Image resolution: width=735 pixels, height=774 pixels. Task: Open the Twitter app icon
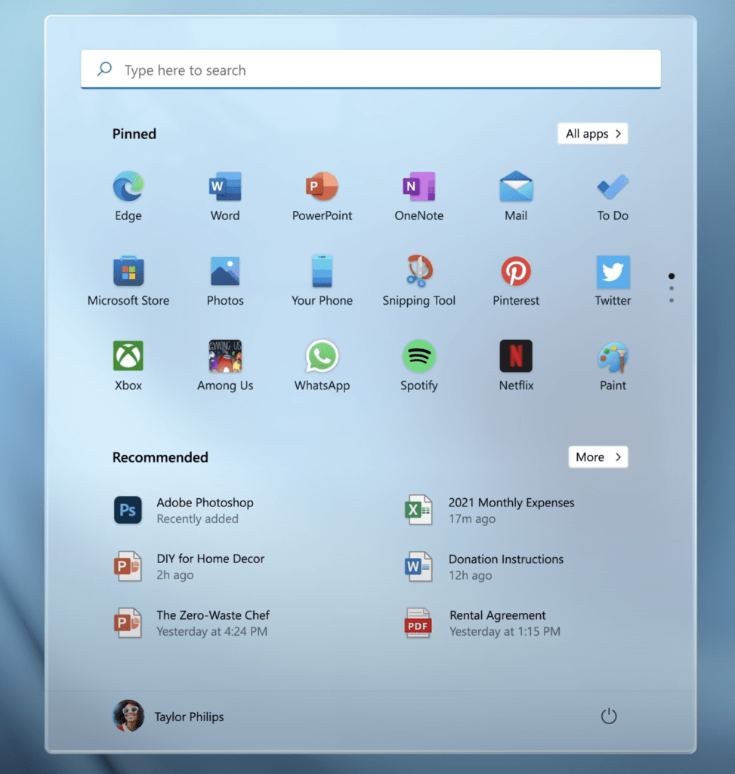click(x=613, y=272)
